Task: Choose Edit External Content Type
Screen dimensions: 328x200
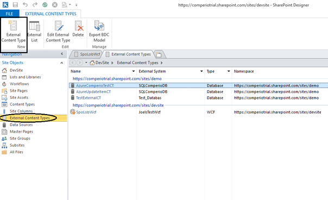Action: tap(58, 32)
